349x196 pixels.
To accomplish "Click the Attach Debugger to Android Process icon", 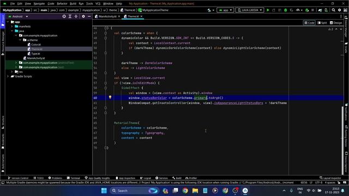I will click(x=307, y=10).
